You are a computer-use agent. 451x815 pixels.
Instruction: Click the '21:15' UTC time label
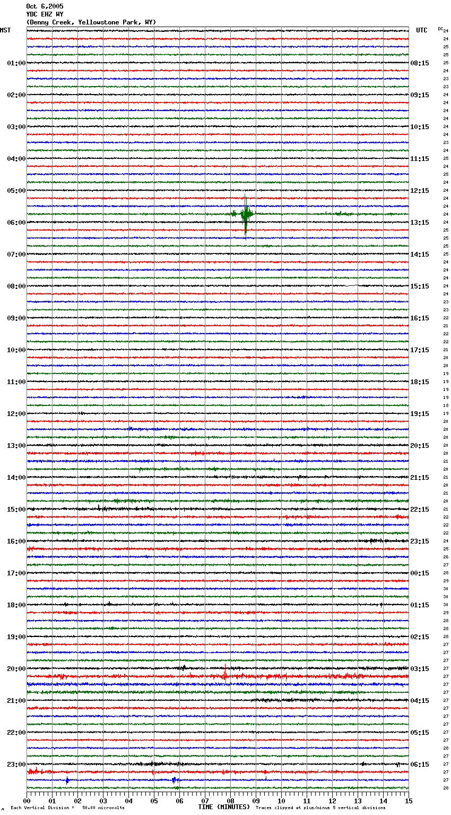pos(420,478)
